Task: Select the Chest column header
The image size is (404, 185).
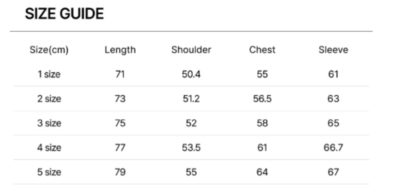Action: click(262, 50)
